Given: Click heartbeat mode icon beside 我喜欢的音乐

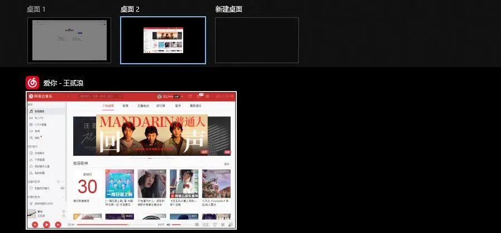Looking at the screenshot, I should pos(63,188).
